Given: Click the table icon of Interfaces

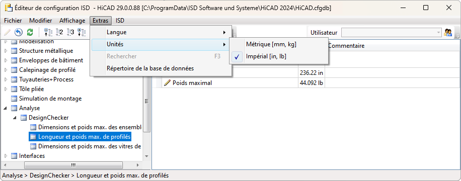Looking at the screenshot, I should pos(14,156).
